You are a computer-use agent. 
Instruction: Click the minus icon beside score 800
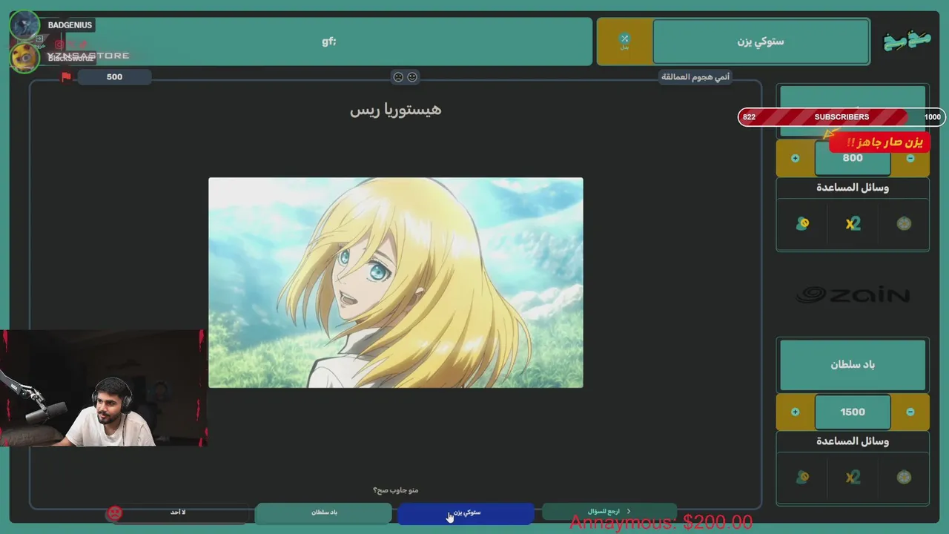[x=910, y=158]
